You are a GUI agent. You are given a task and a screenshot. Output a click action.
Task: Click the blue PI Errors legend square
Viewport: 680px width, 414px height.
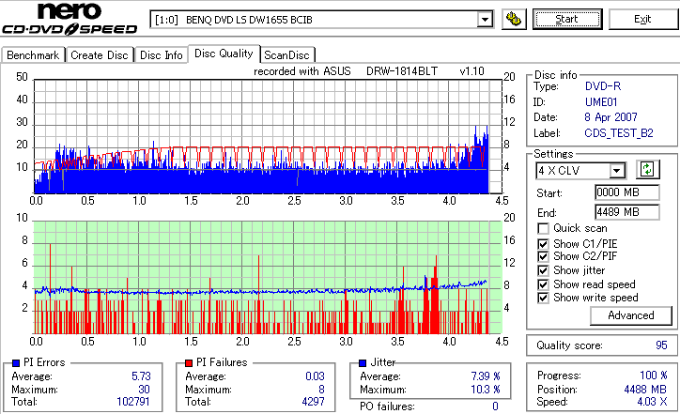(x=16, y=363)
